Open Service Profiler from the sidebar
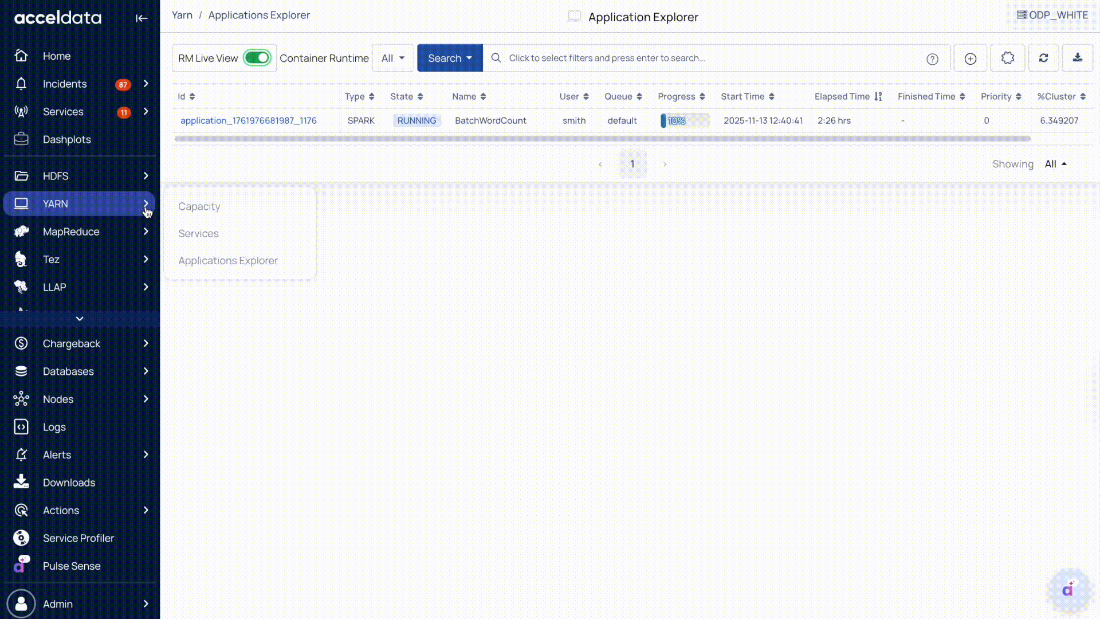The height and width of the screenshot is (619, 1100). click(78, 538)
